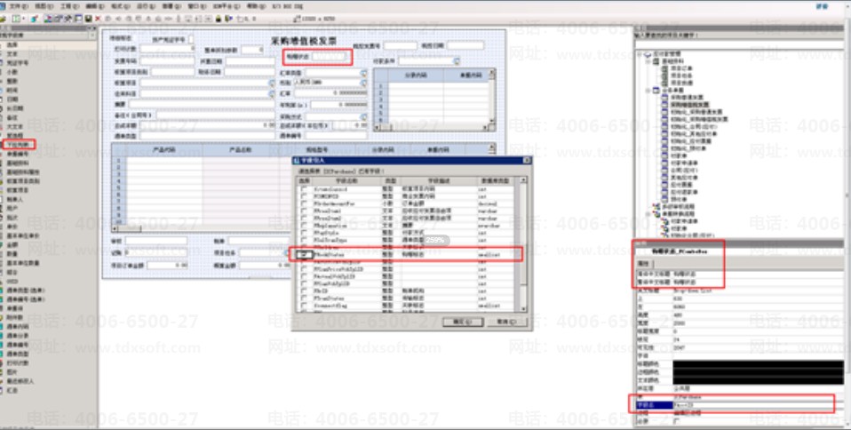Click the red X delete toolbar icon
851x430 pixels.
pyautogui.click(x=98, y=19)
